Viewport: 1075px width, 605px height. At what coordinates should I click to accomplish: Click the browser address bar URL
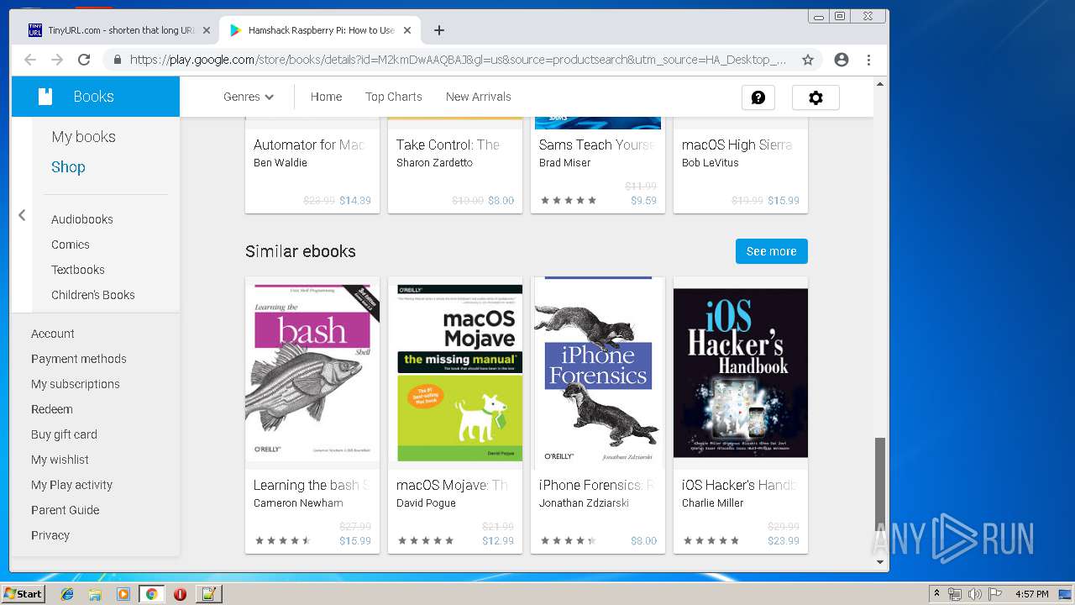[x=458, y=60]
